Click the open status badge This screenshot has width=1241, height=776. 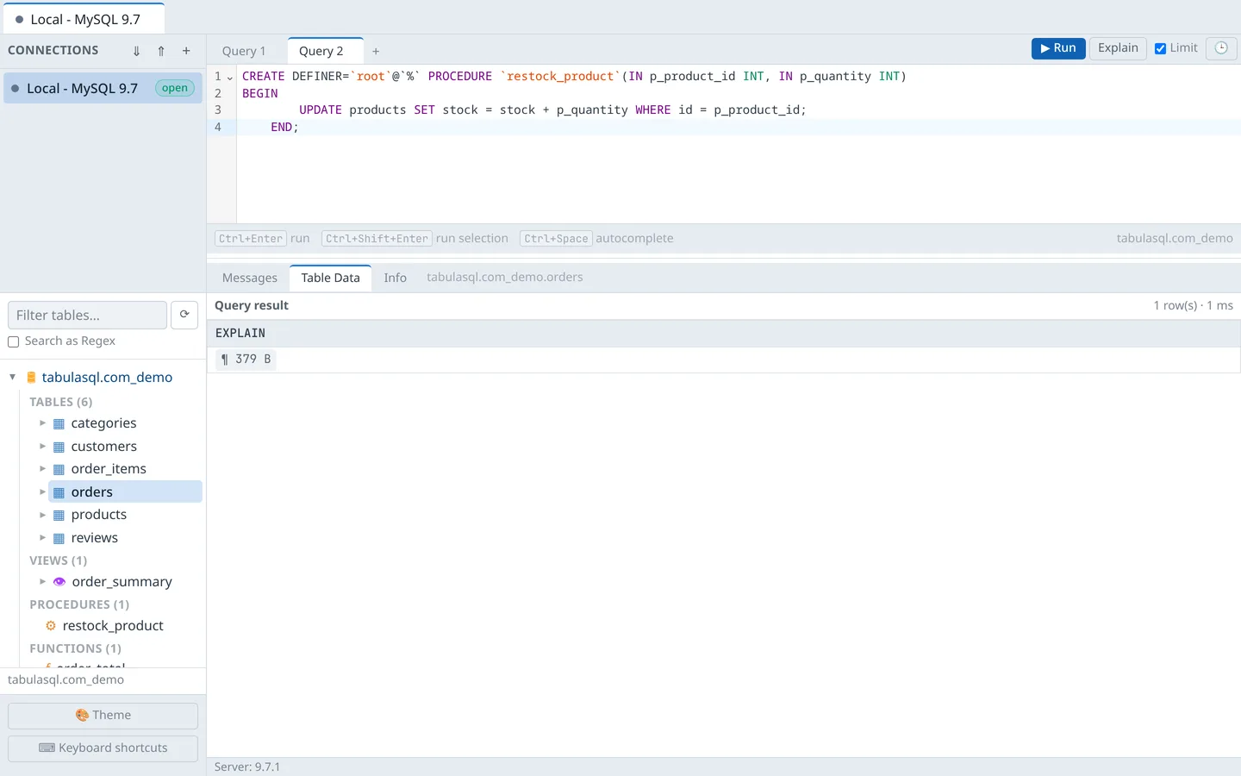(175, 88)
